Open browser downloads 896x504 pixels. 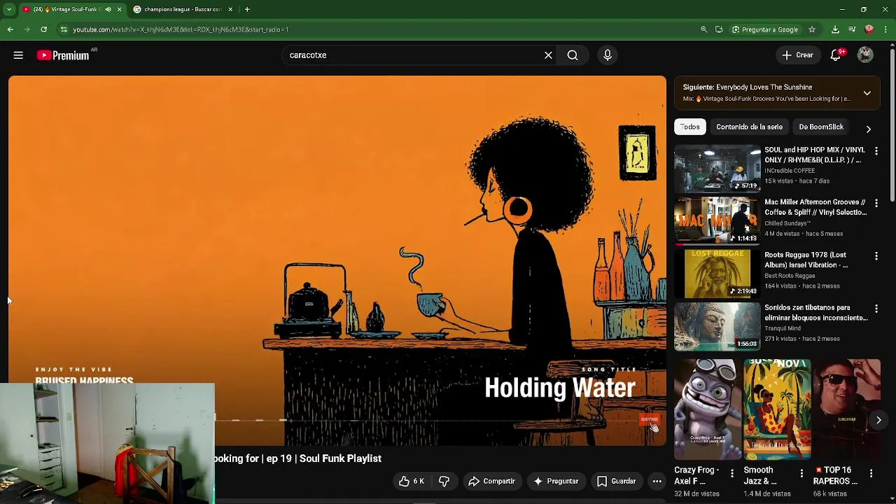(x=835, y=29)
